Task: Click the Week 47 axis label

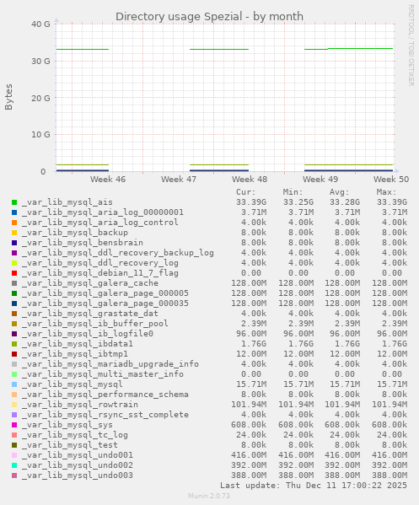Action: pyautogui.click(x=179, y=180)
